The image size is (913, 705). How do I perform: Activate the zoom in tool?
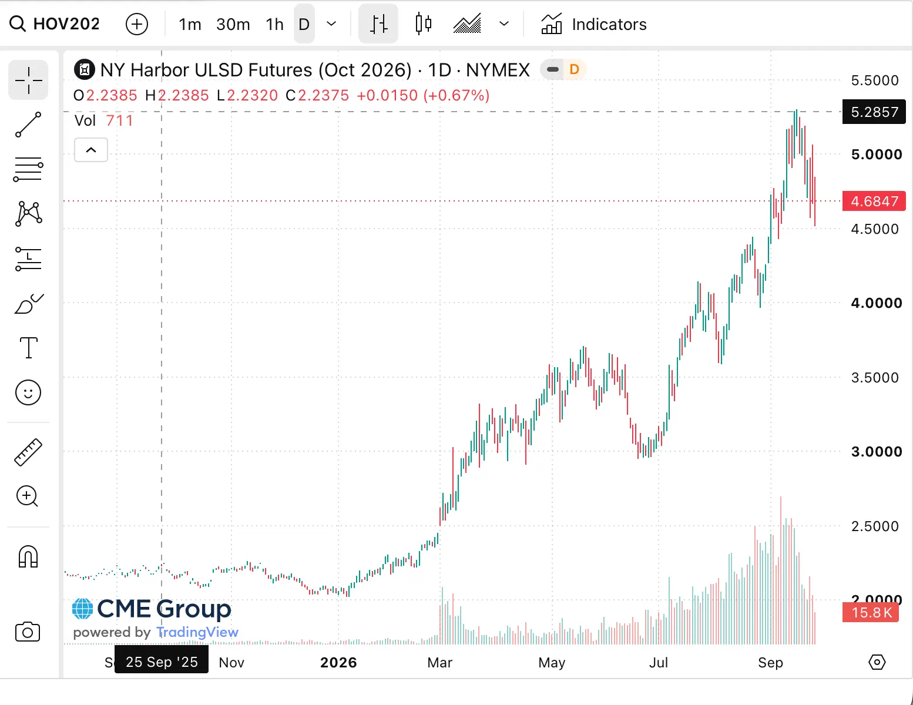(28, 497)
